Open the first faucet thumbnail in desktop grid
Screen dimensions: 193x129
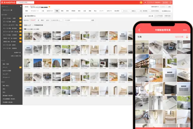point(28,35)
